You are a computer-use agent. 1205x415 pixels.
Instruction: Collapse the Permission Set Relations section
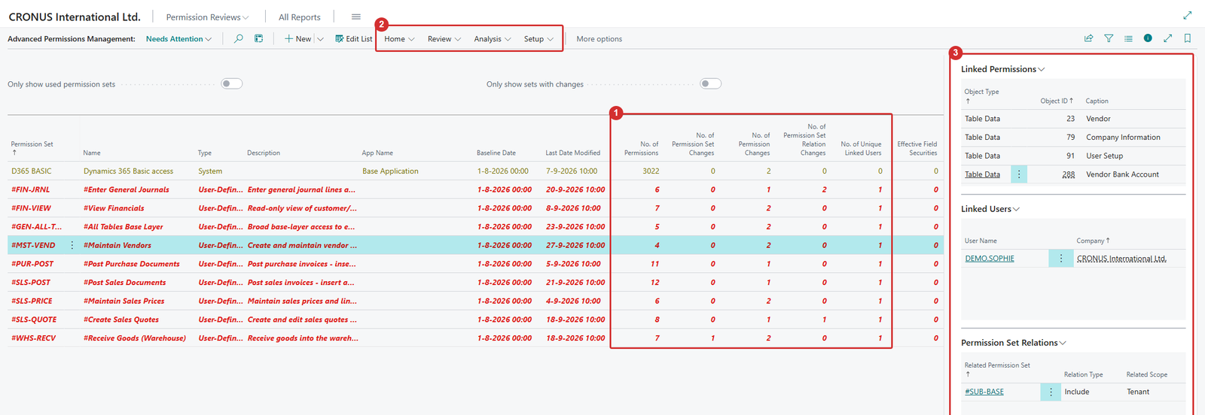(x=1013, y=343)
